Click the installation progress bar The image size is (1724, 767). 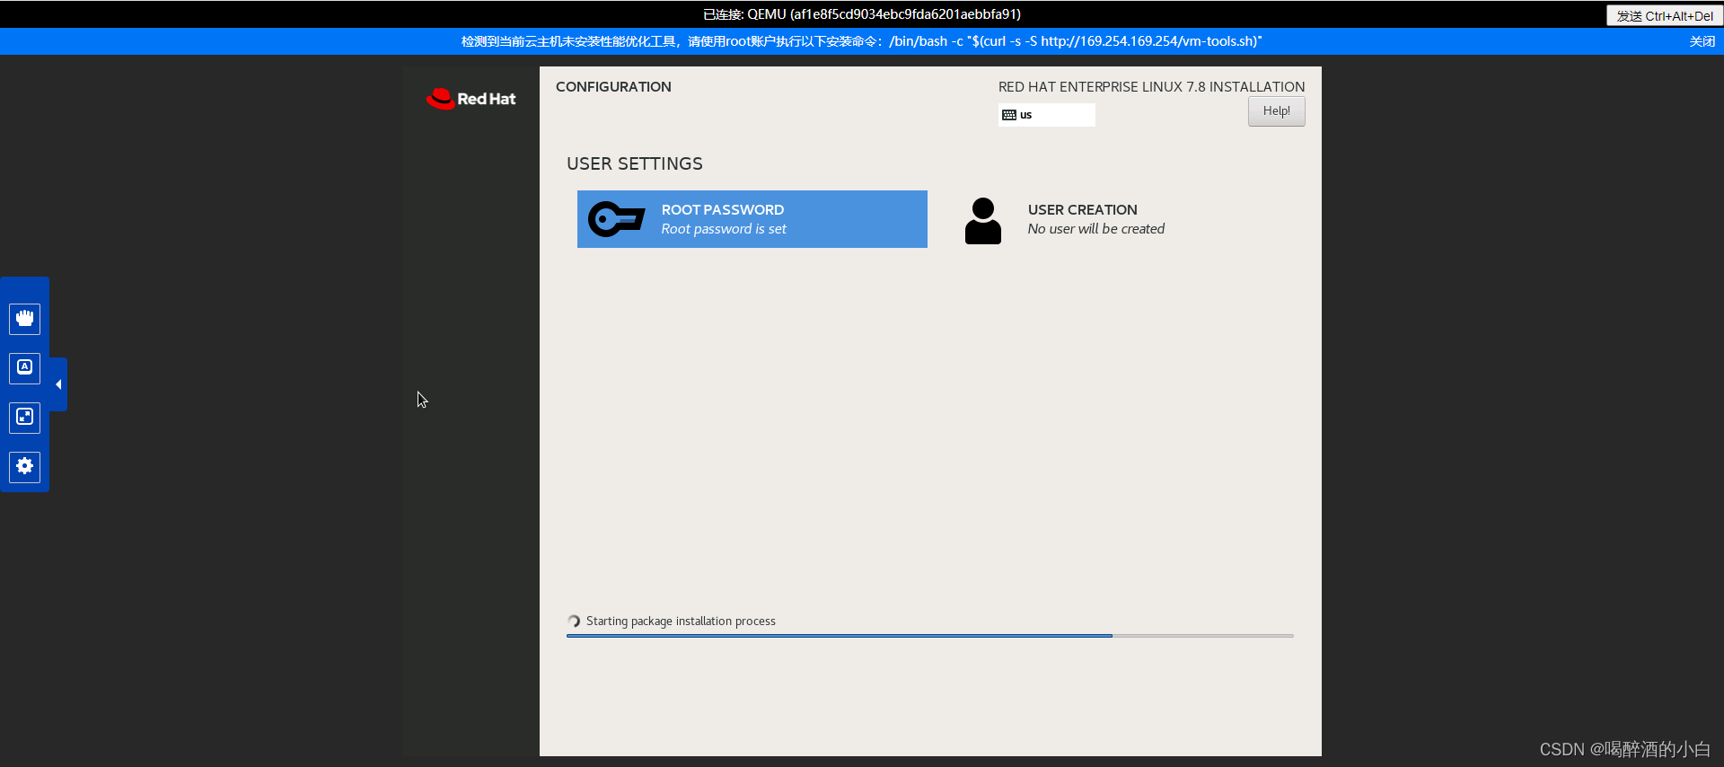(929, 636)
